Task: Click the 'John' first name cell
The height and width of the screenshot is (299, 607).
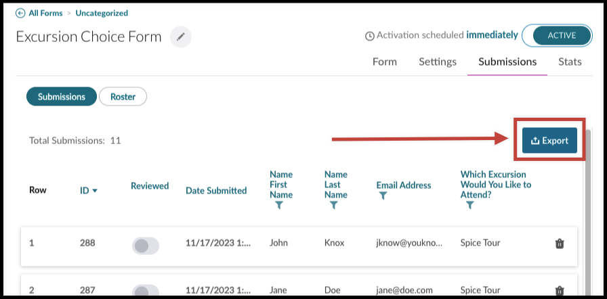Action: click(278, 243)
